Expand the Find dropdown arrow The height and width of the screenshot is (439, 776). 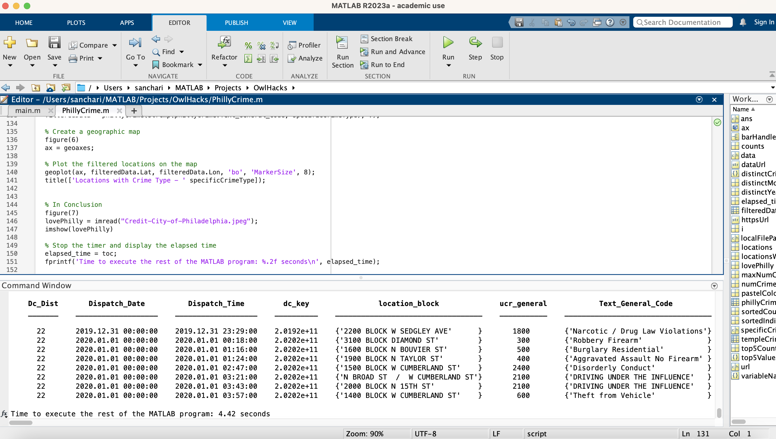click(x=181, y=52)
